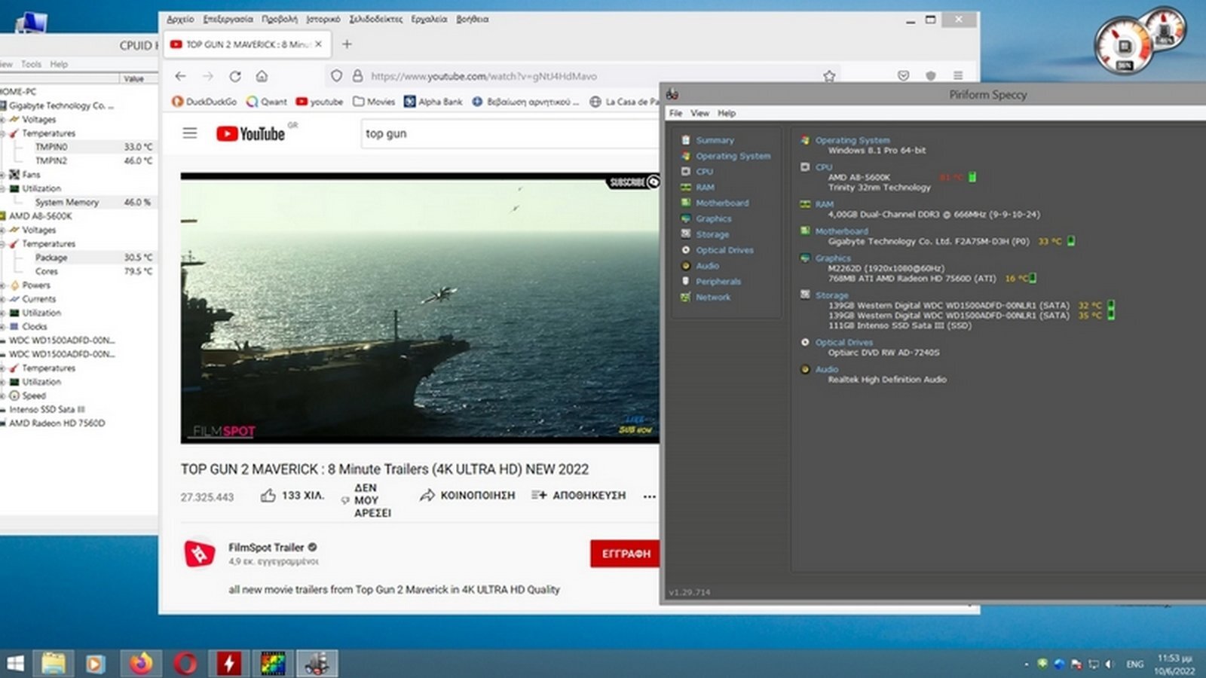Open more actions ellipsis under video

(x=649, y=496)
